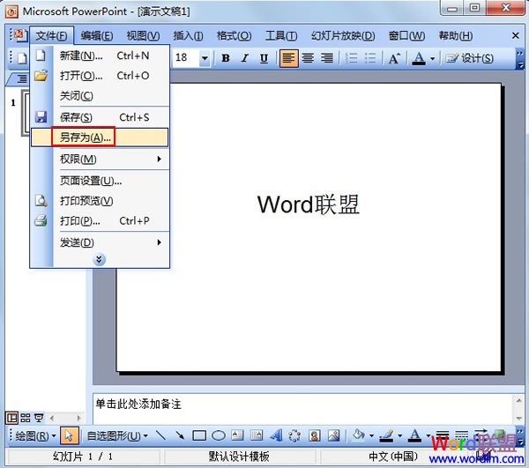Open Page Setup from the File menu
529x468 pixels.
coord(100,181)
